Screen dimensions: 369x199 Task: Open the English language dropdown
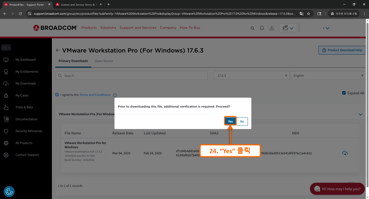[x=328, y=76]
